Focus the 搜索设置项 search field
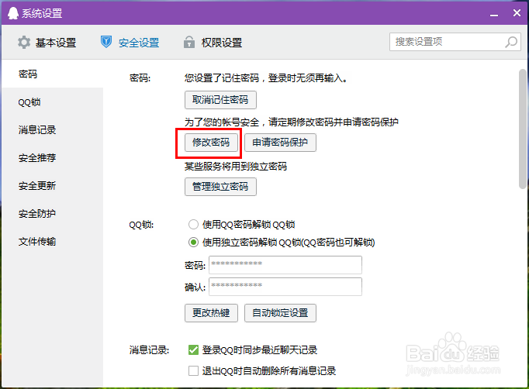This screenshot has height=389, width=529. tap(455, 42)
